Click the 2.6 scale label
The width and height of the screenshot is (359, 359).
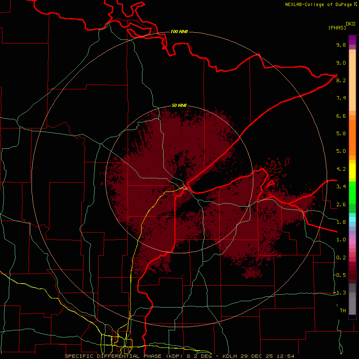tap(341, 205)
